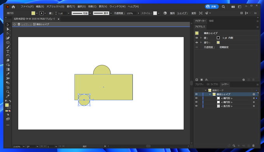
Task: Delete selected item in Appearance panel
Action: (254, 80)
